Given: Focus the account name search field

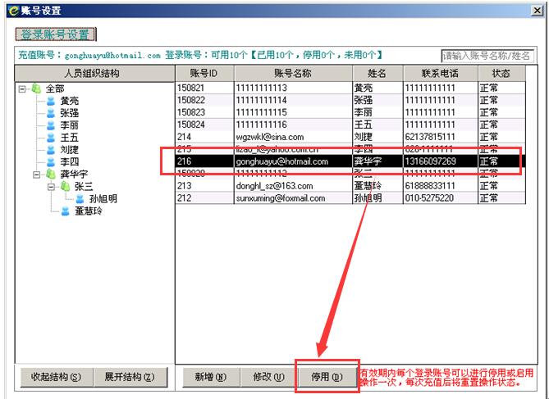Looking at the screenshot, I should 492,56.
